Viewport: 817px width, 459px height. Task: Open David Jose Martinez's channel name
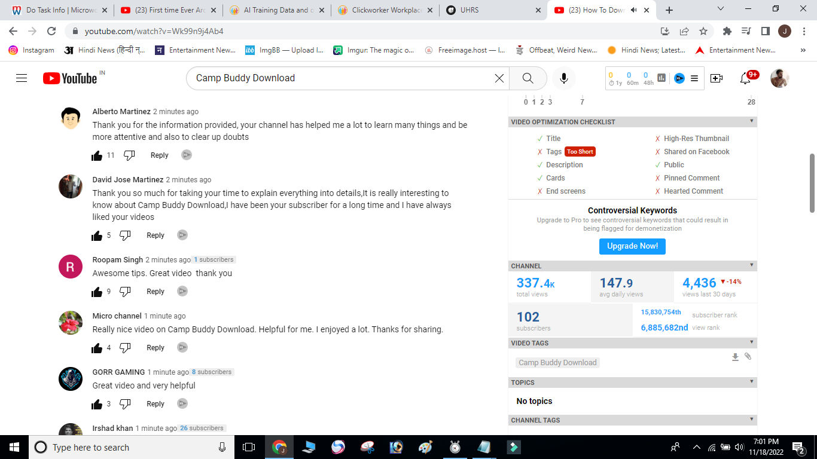click(128, 180)
